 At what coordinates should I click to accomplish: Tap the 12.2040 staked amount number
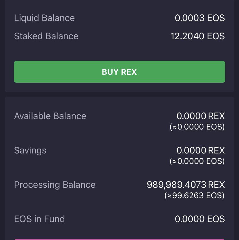pos(187,36)
